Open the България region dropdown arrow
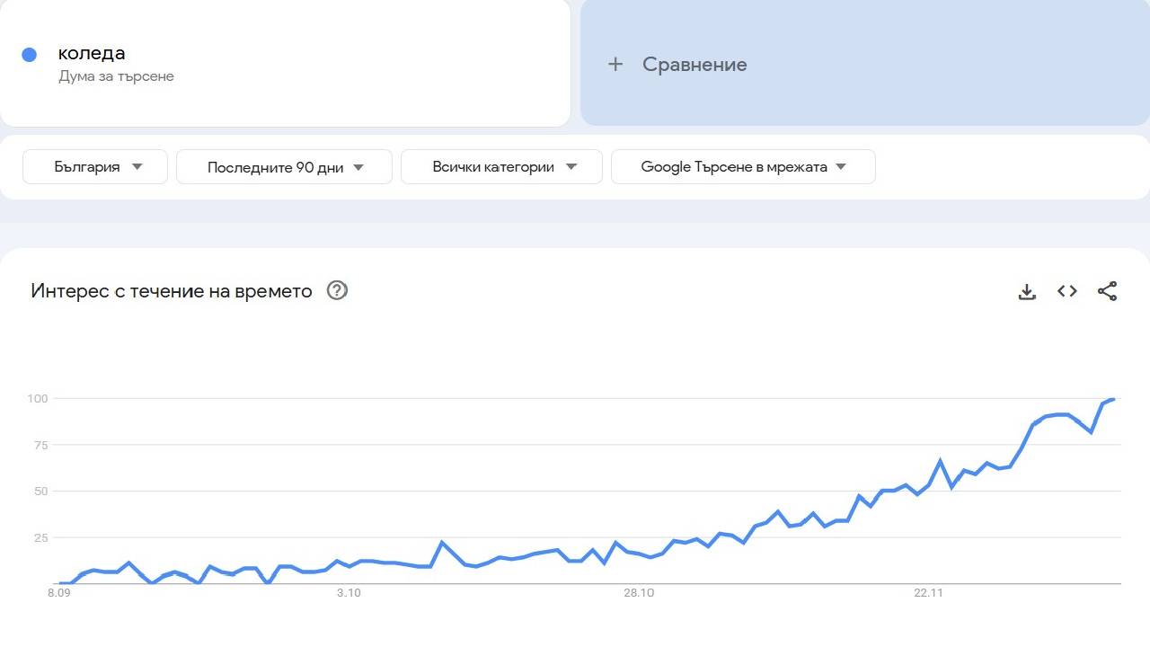Viewport: 1150px width, 647px height. tap(137, 166)
